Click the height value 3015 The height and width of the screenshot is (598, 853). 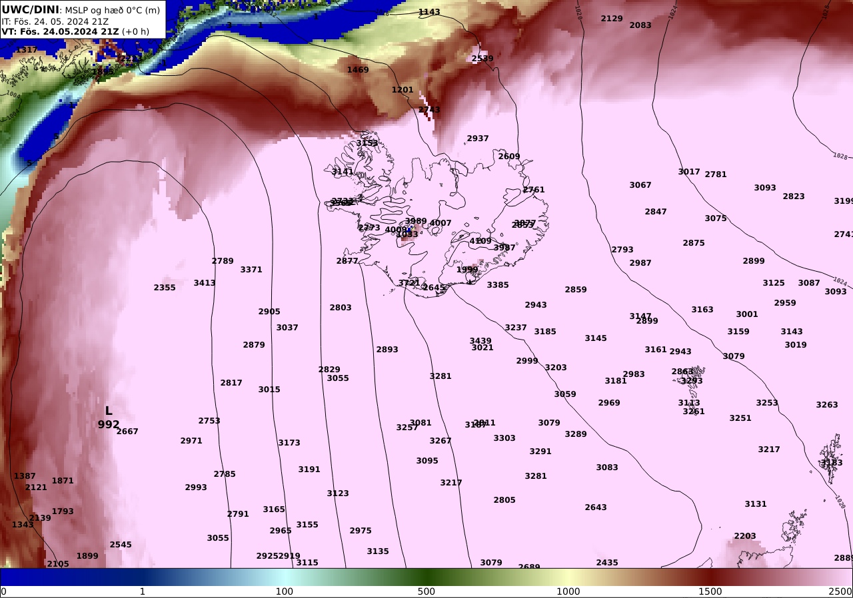tap(269, 390)
